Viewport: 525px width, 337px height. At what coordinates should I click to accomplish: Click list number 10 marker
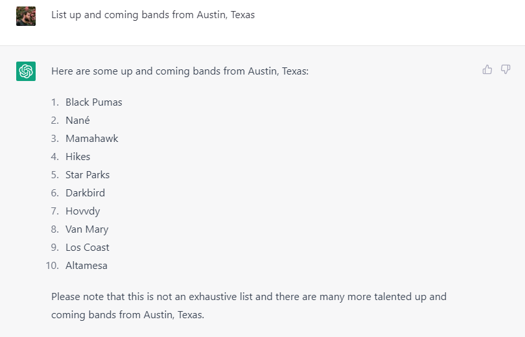[x=52, y=265]
